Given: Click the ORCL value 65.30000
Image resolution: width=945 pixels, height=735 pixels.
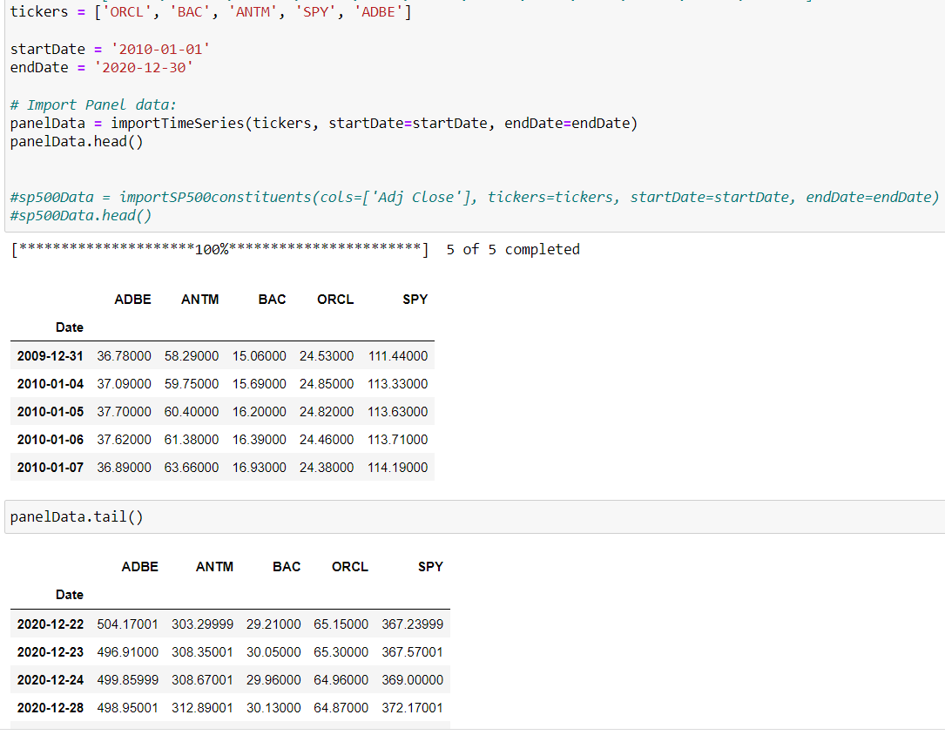Looking at the screenshot, I should pyautogui.click(x=341, y=652).
